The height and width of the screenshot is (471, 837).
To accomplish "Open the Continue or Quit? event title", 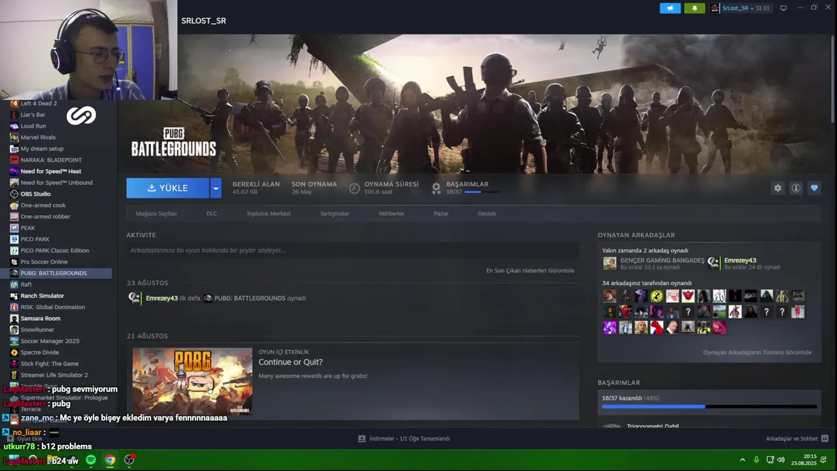I will click(x=290, y=362).
